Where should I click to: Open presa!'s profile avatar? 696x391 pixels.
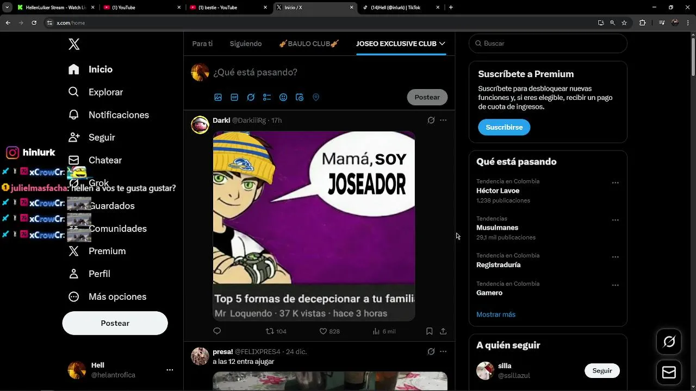[x=200, y=356]
